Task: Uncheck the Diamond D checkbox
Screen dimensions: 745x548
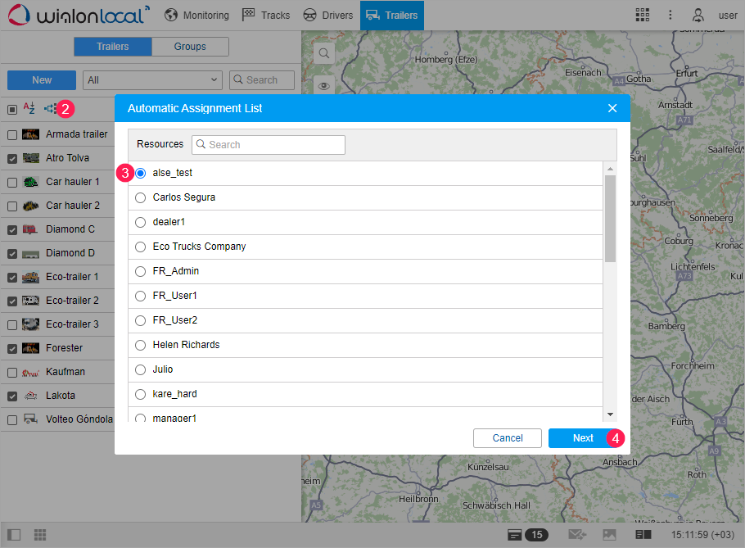Action: coord(12,254)
